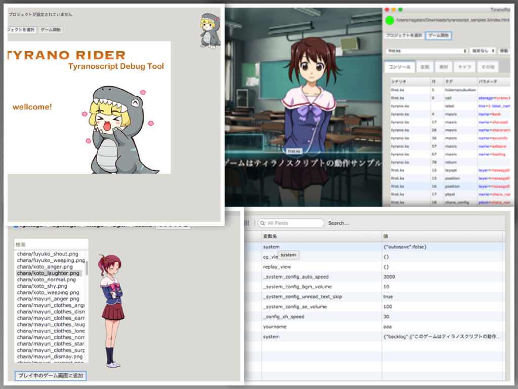The height and width of the screenshot is (389, 518).
Task: Select chara/koto_laughter.png in the list
Action: 48,273
